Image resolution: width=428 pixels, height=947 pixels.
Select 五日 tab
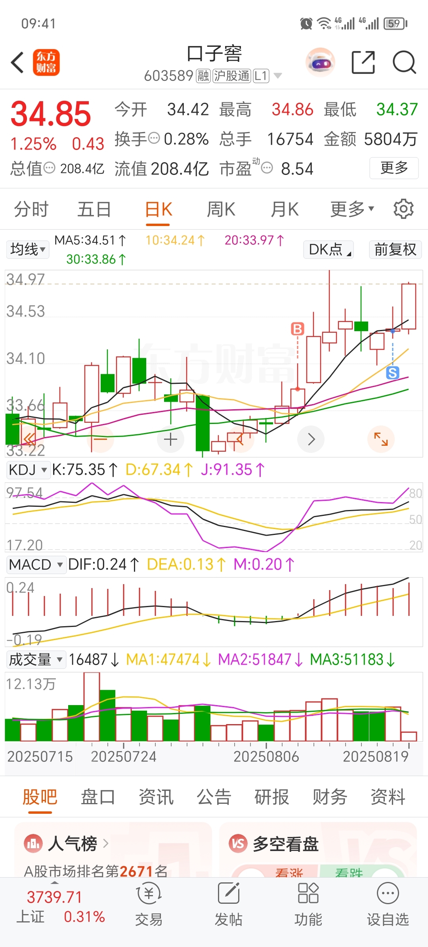94,209
